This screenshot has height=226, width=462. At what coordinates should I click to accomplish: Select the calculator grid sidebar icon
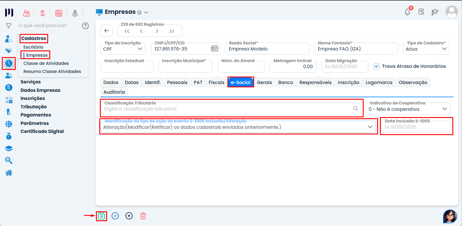(x=9, y=100)
